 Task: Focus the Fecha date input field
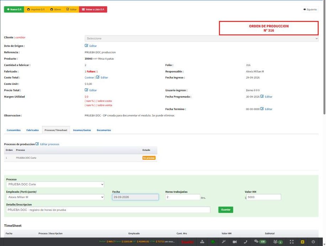click(135, 197)
